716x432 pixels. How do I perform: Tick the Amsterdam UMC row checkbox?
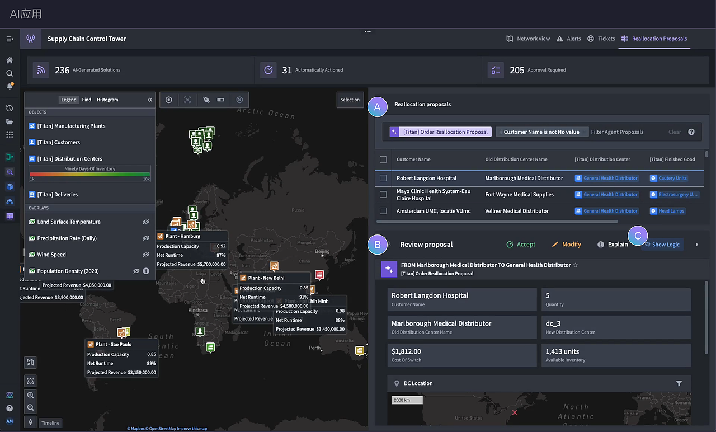[x=383, y=211]
